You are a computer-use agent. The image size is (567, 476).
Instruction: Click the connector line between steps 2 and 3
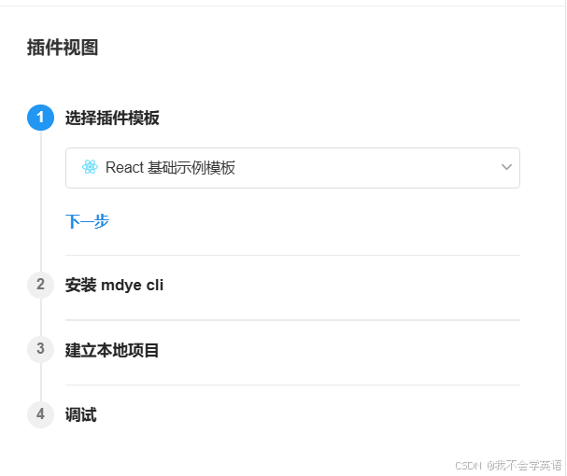(x=41, y=317)
